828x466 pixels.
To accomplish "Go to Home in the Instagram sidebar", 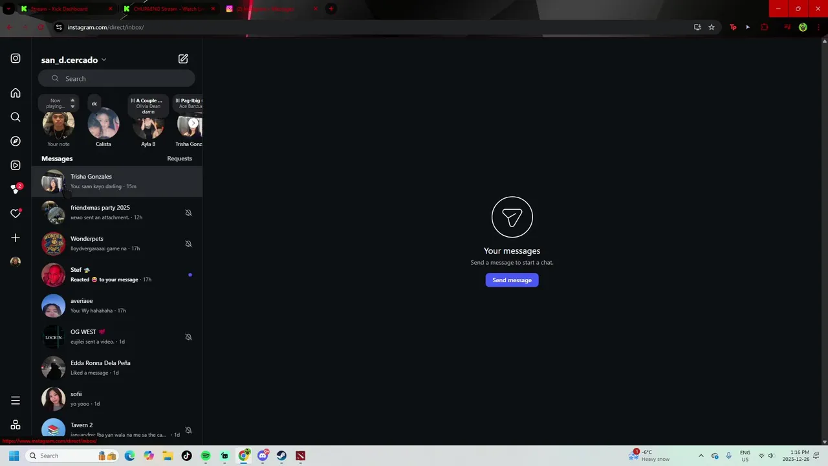I will click(x=16, y=93).
